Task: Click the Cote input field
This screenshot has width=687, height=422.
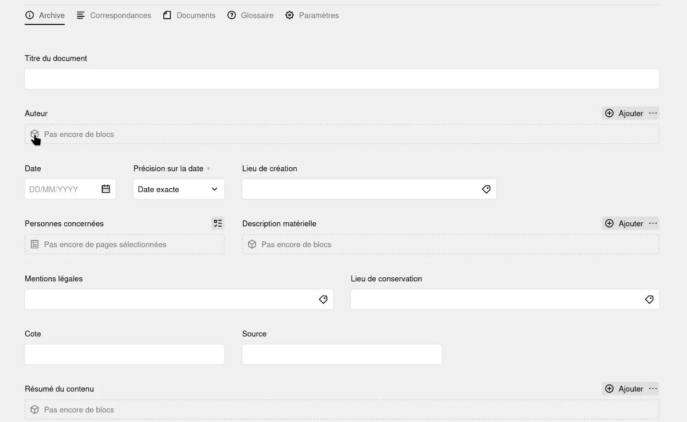Action: pos(124,354)
